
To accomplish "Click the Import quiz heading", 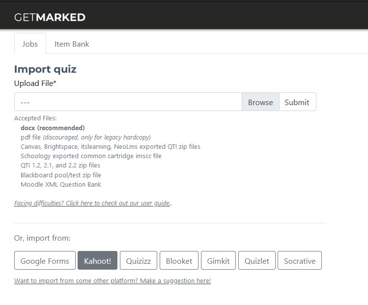I will click(45, 69).
